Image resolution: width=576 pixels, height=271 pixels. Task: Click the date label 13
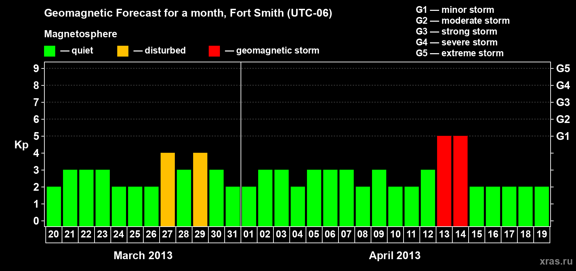[444, 234]
